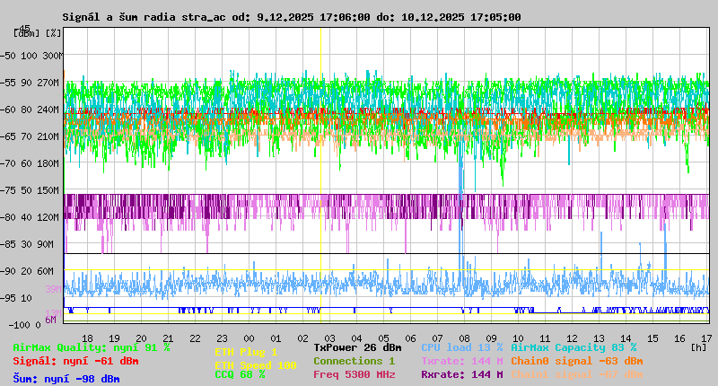This screenshot has width=718, height=386.
Task: Select the purple Rxrate 144 M legend entry
Action: pyautogui.click(x=461, y=374)
